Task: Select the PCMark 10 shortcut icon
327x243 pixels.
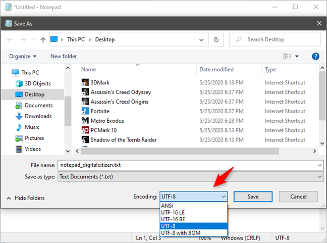Action: [x=85, y=130]
